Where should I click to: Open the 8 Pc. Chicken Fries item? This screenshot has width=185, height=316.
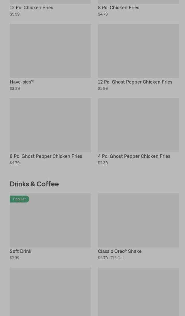point(118,8)
